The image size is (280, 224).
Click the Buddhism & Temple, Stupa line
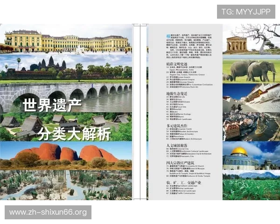pos(190,174)
